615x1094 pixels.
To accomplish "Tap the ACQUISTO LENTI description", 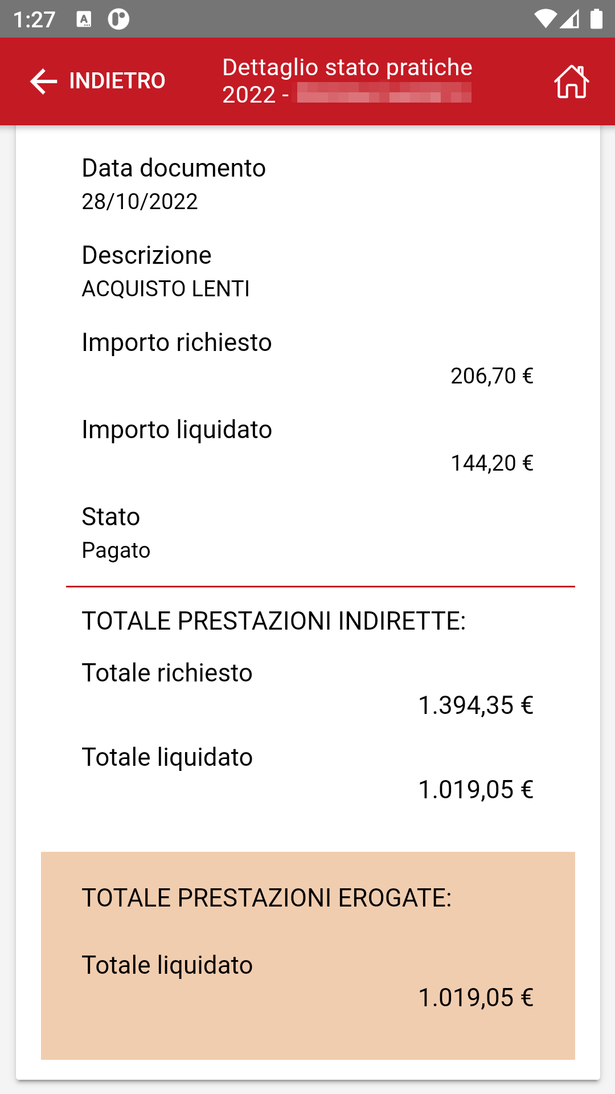I will (x=166, y=289).
